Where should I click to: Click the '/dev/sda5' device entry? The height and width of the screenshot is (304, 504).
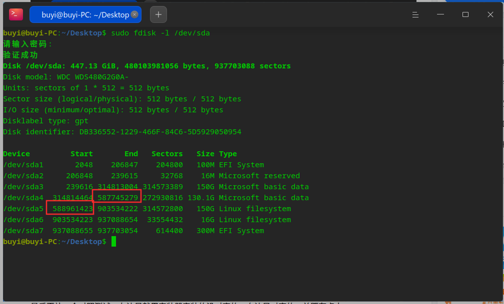23,209
